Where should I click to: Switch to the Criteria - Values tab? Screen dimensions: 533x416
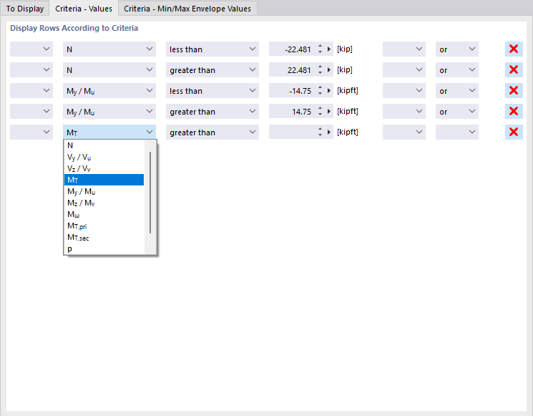point(84,9)
